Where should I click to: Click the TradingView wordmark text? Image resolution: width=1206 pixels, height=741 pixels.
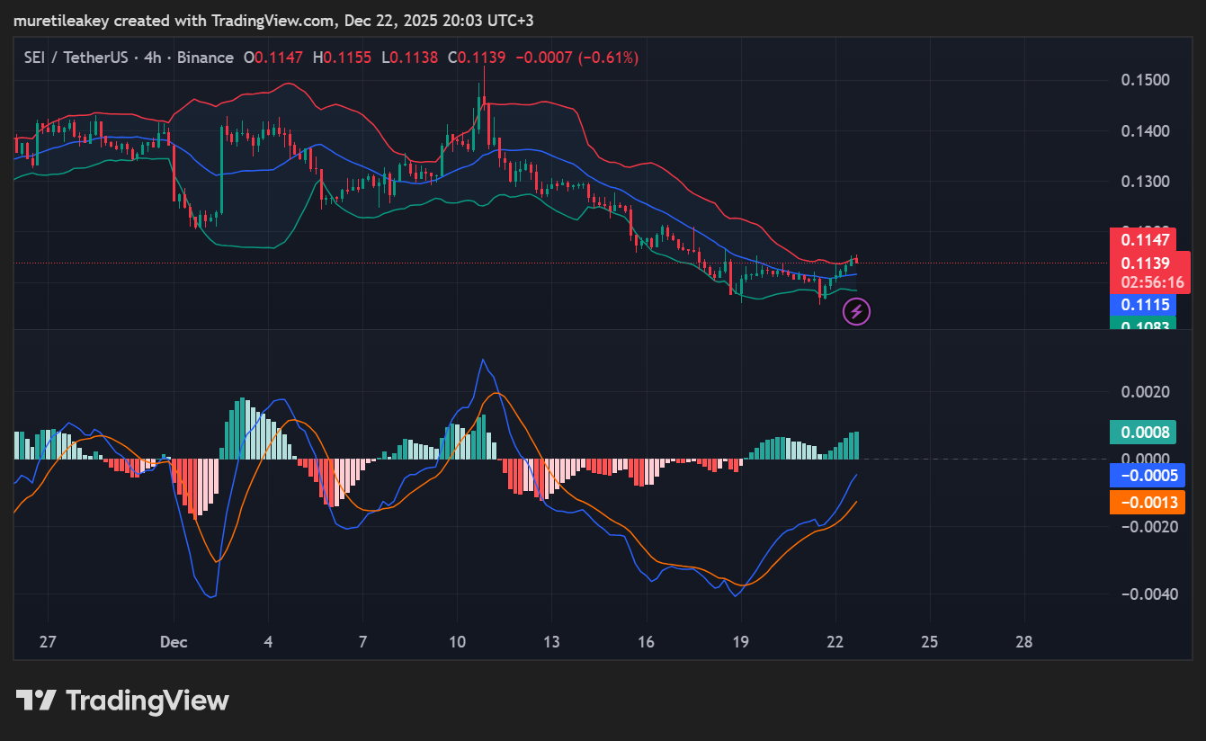(147, 701)
